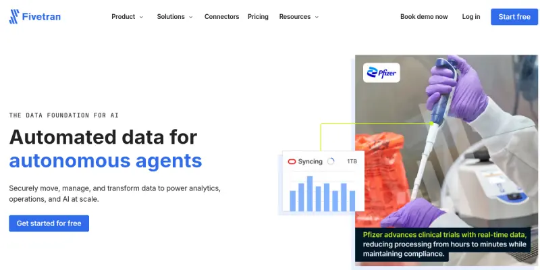This screenshot has height=270, width=540.
Task: Click the 1TB label on the sync card
Action: pos(352,161)
